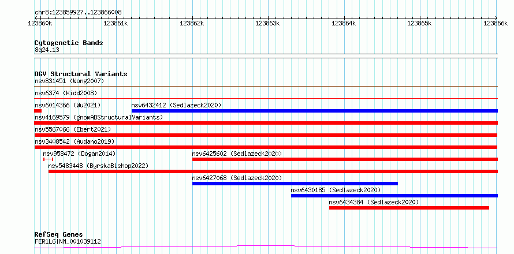Screen dimensions: 514x254
Task: Click the RefSeq Genes track title
Action: click(x=59, y=235)
